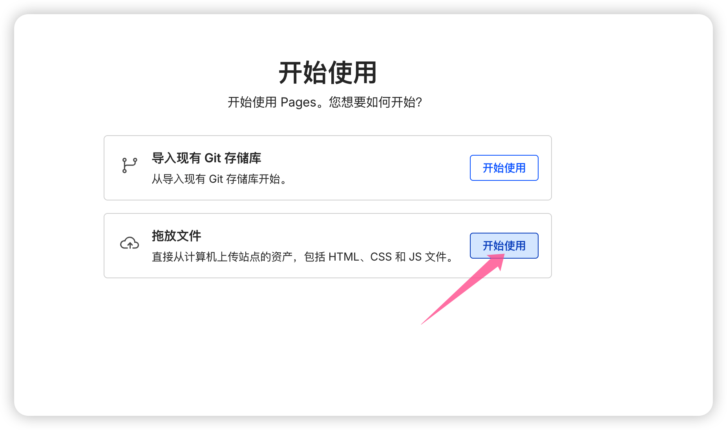The width and height of the screenshot is (727, 430).
Task: Click the 从导入现有 Git 存储库开始 description
Action: click(220, 179)
